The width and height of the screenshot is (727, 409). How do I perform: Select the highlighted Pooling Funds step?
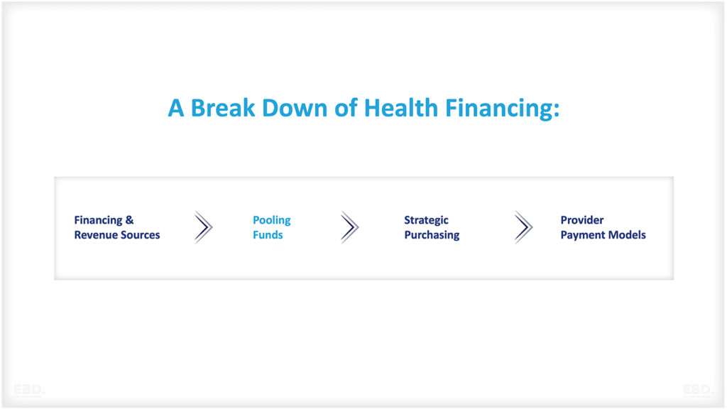click(x=272, y=227)
